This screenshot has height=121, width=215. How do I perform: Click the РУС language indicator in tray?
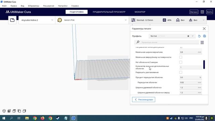point(191,118)
